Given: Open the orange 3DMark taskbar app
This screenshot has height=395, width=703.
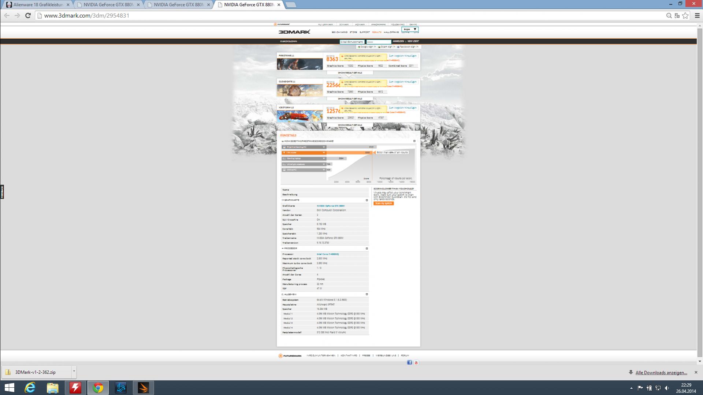Looking at the screenshot, I should [144, 388].
